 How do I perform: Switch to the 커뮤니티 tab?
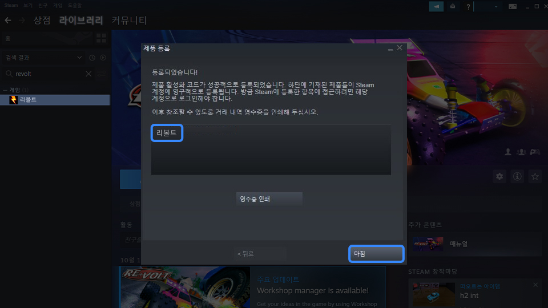pyautogui.click(x=129, y=21)
